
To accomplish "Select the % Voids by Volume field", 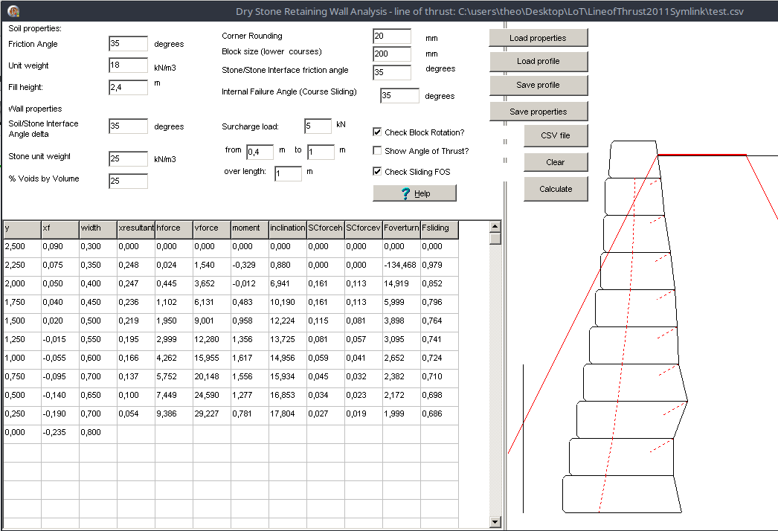I will click(x=128, y=180).
